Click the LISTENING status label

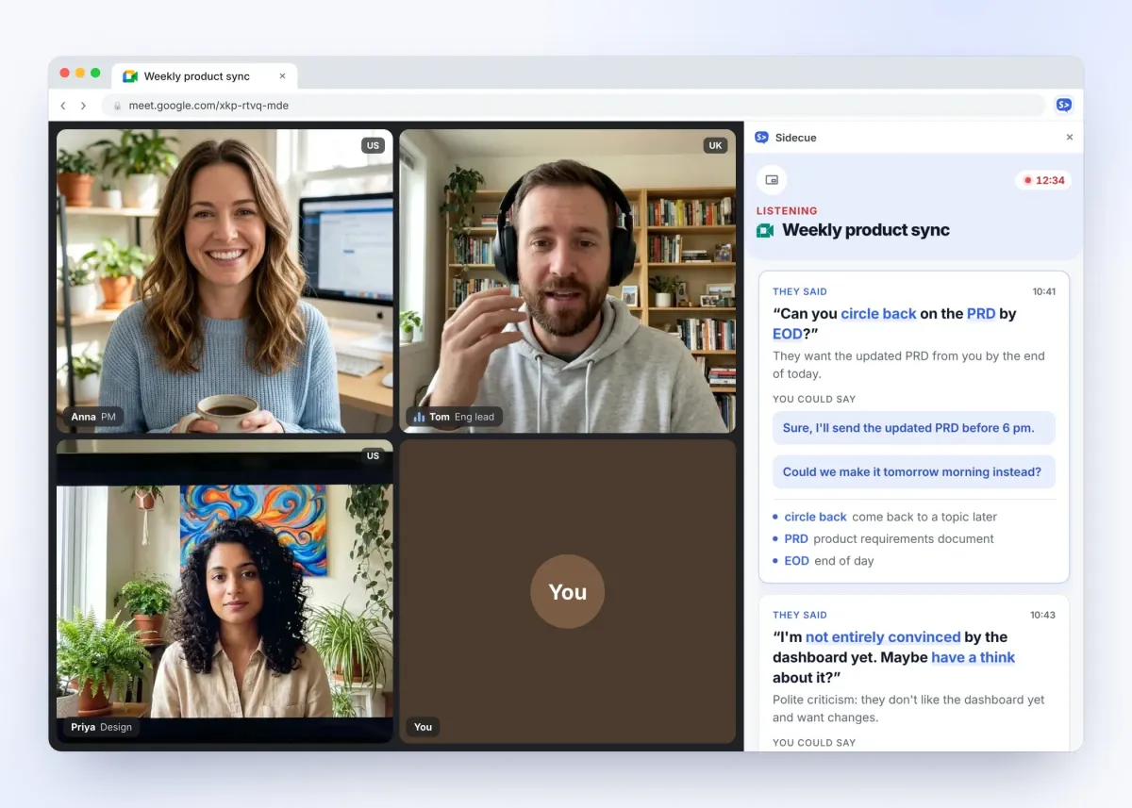(x=787, y=211)
